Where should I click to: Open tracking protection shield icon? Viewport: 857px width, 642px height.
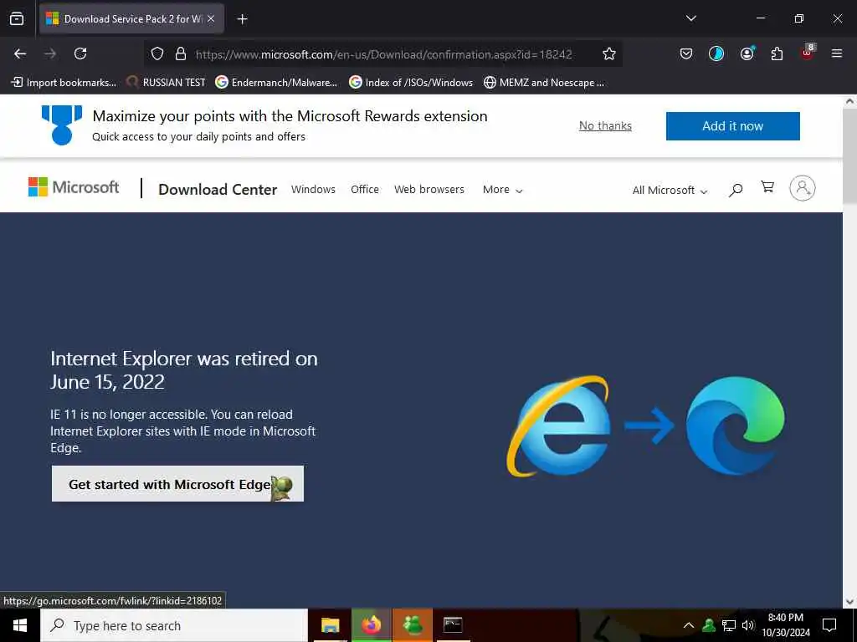[157, 53]
